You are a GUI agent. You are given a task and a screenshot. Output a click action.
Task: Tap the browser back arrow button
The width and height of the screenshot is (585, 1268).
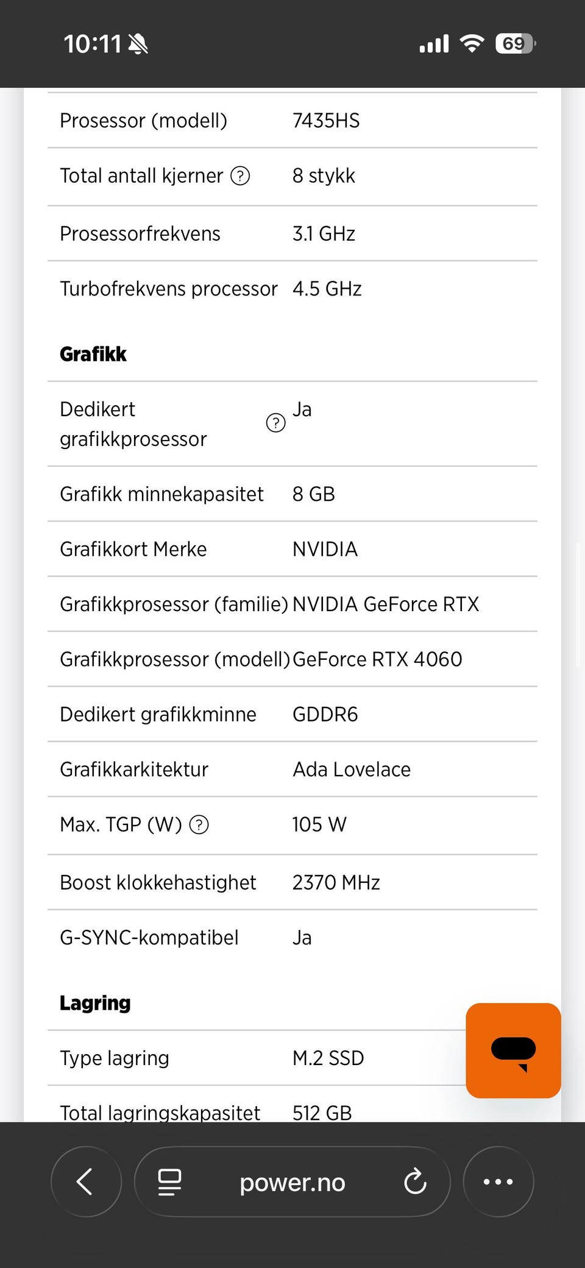[x=85, y=1181]
